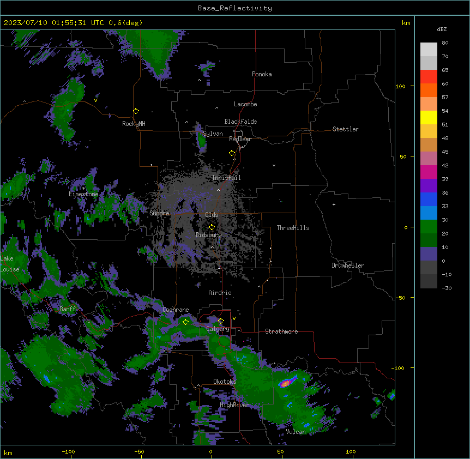Click the yellow V marker northwest of RockyMH
The image size is (470, 459).
pos(95,100)
